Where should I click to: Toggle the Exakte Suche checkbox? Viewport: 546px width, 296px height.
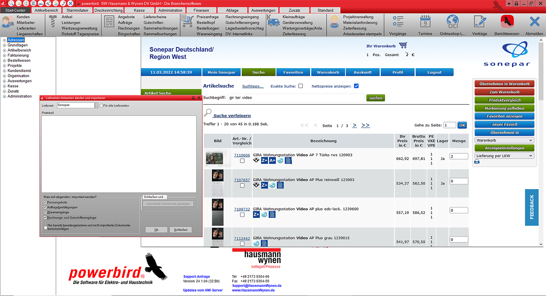[x=301, y=86]
